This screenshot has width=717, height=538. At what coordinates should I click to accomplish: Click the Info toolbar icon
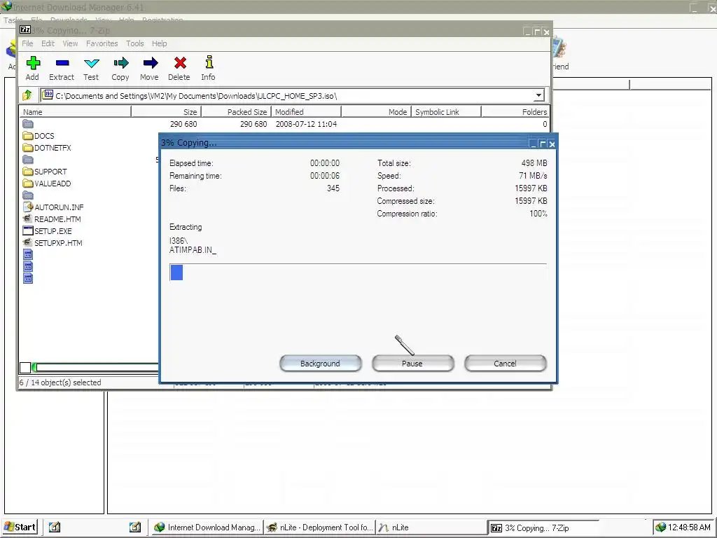pyautogui.click(x=209, y=62)
